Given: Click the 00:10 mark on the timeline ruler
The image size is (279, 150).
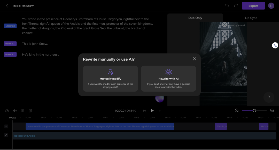Looking at the screenshot, I should pyautogui.click(x=90, y=118).
